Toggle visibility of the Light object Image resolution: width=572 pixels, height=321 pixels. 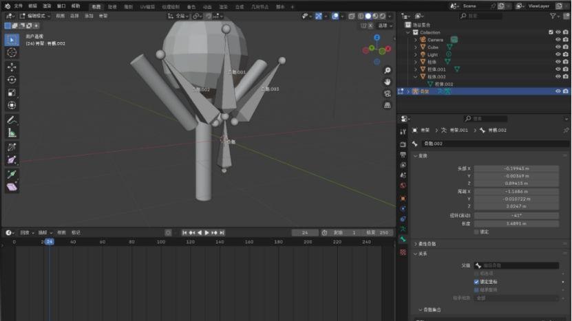558,54
